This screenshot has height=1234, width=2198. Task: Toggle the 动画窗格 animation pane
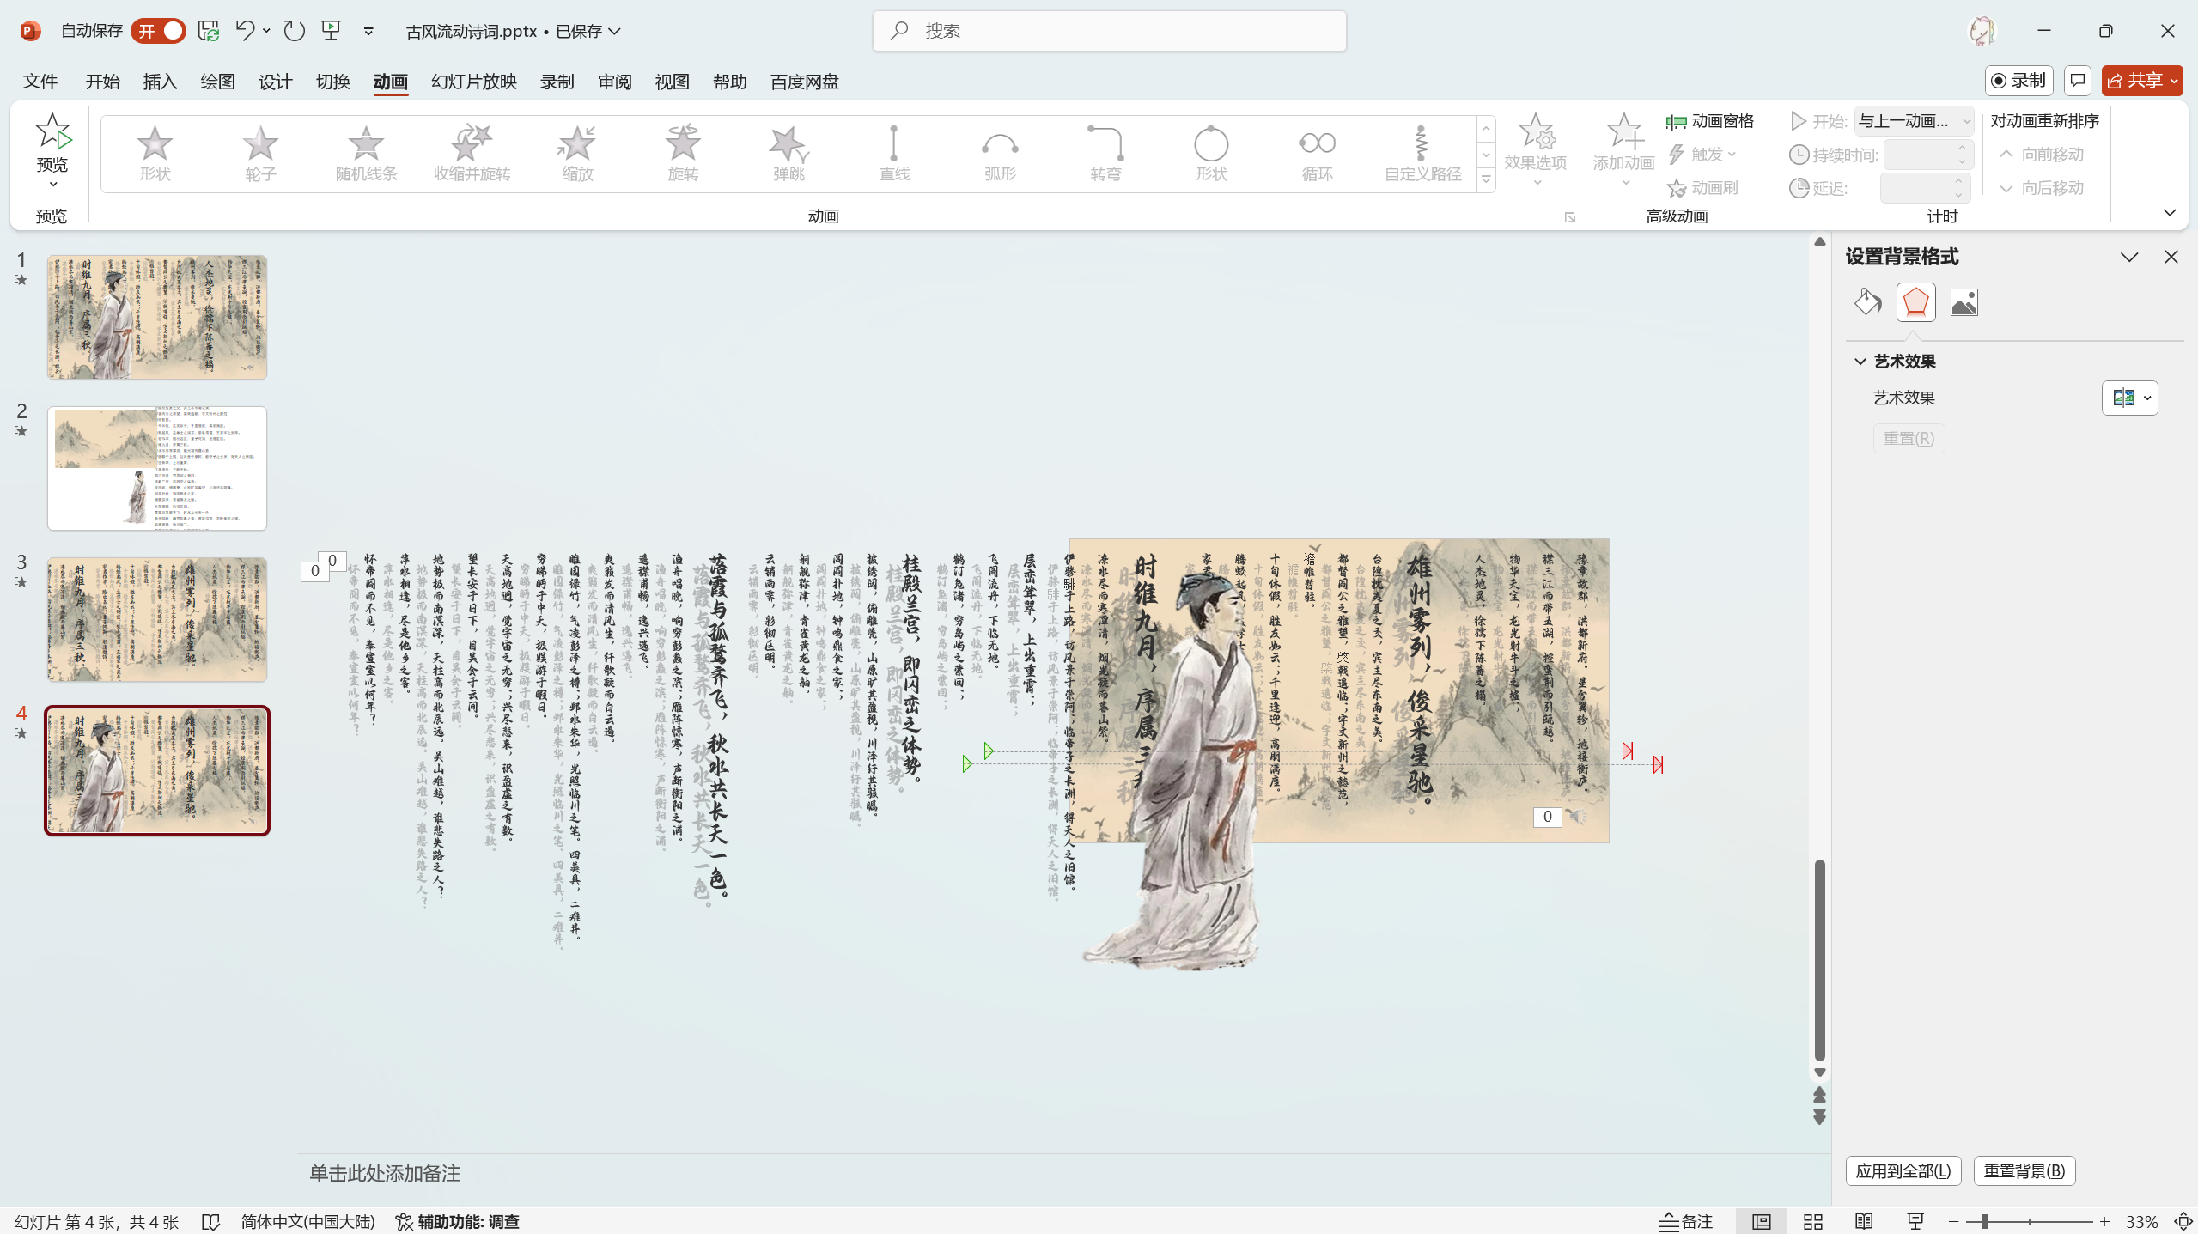pyautogui.click(x=1710, y=121)
